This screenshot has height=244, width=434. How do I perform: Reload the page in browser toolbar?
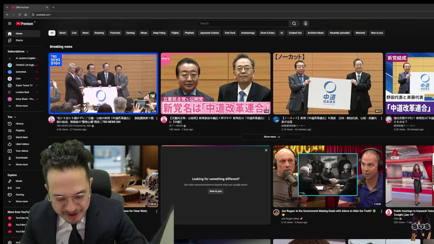(x=20, y=15)
